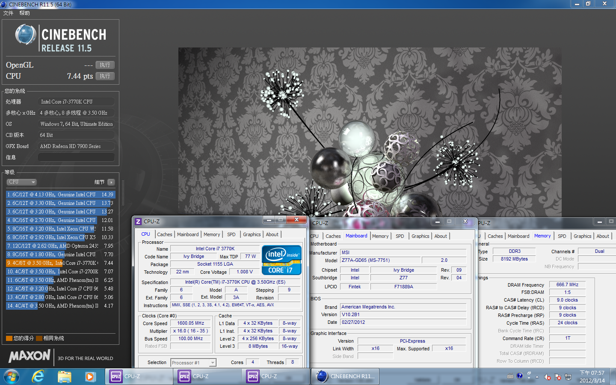
Task: Switch to CINEBENCH R11 taskbar button
Action: click(x=345, y=376)
